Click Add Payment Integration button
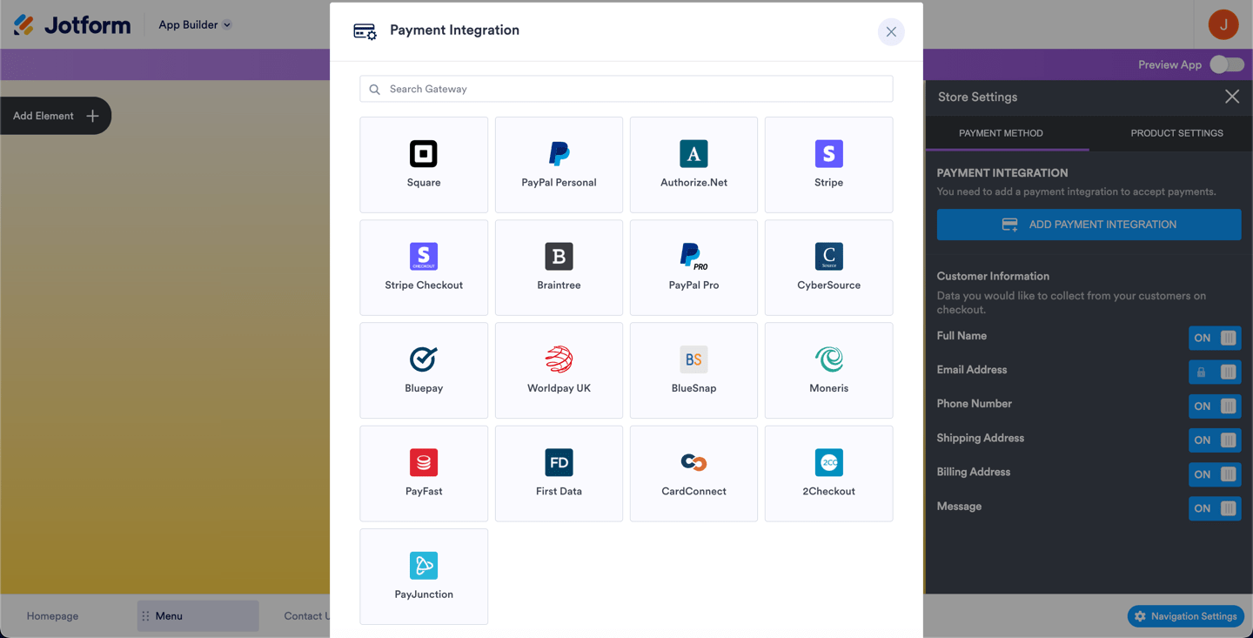The height and width of the screenshot is (638, 1253). tap(1089, 225)
